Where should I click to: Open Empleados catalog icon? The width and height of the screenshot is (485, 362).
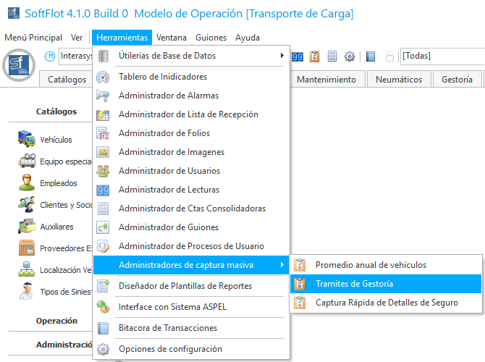point(28,183)
